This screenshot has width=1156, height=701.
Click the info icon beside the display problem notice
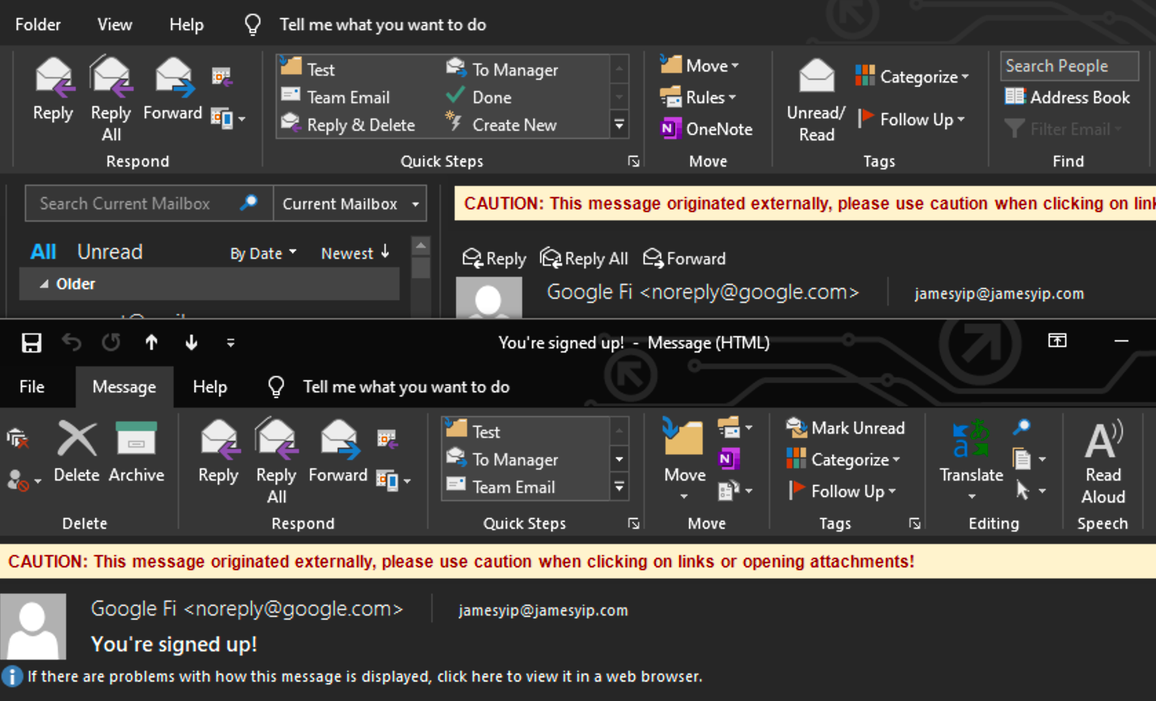pos(12,676)
